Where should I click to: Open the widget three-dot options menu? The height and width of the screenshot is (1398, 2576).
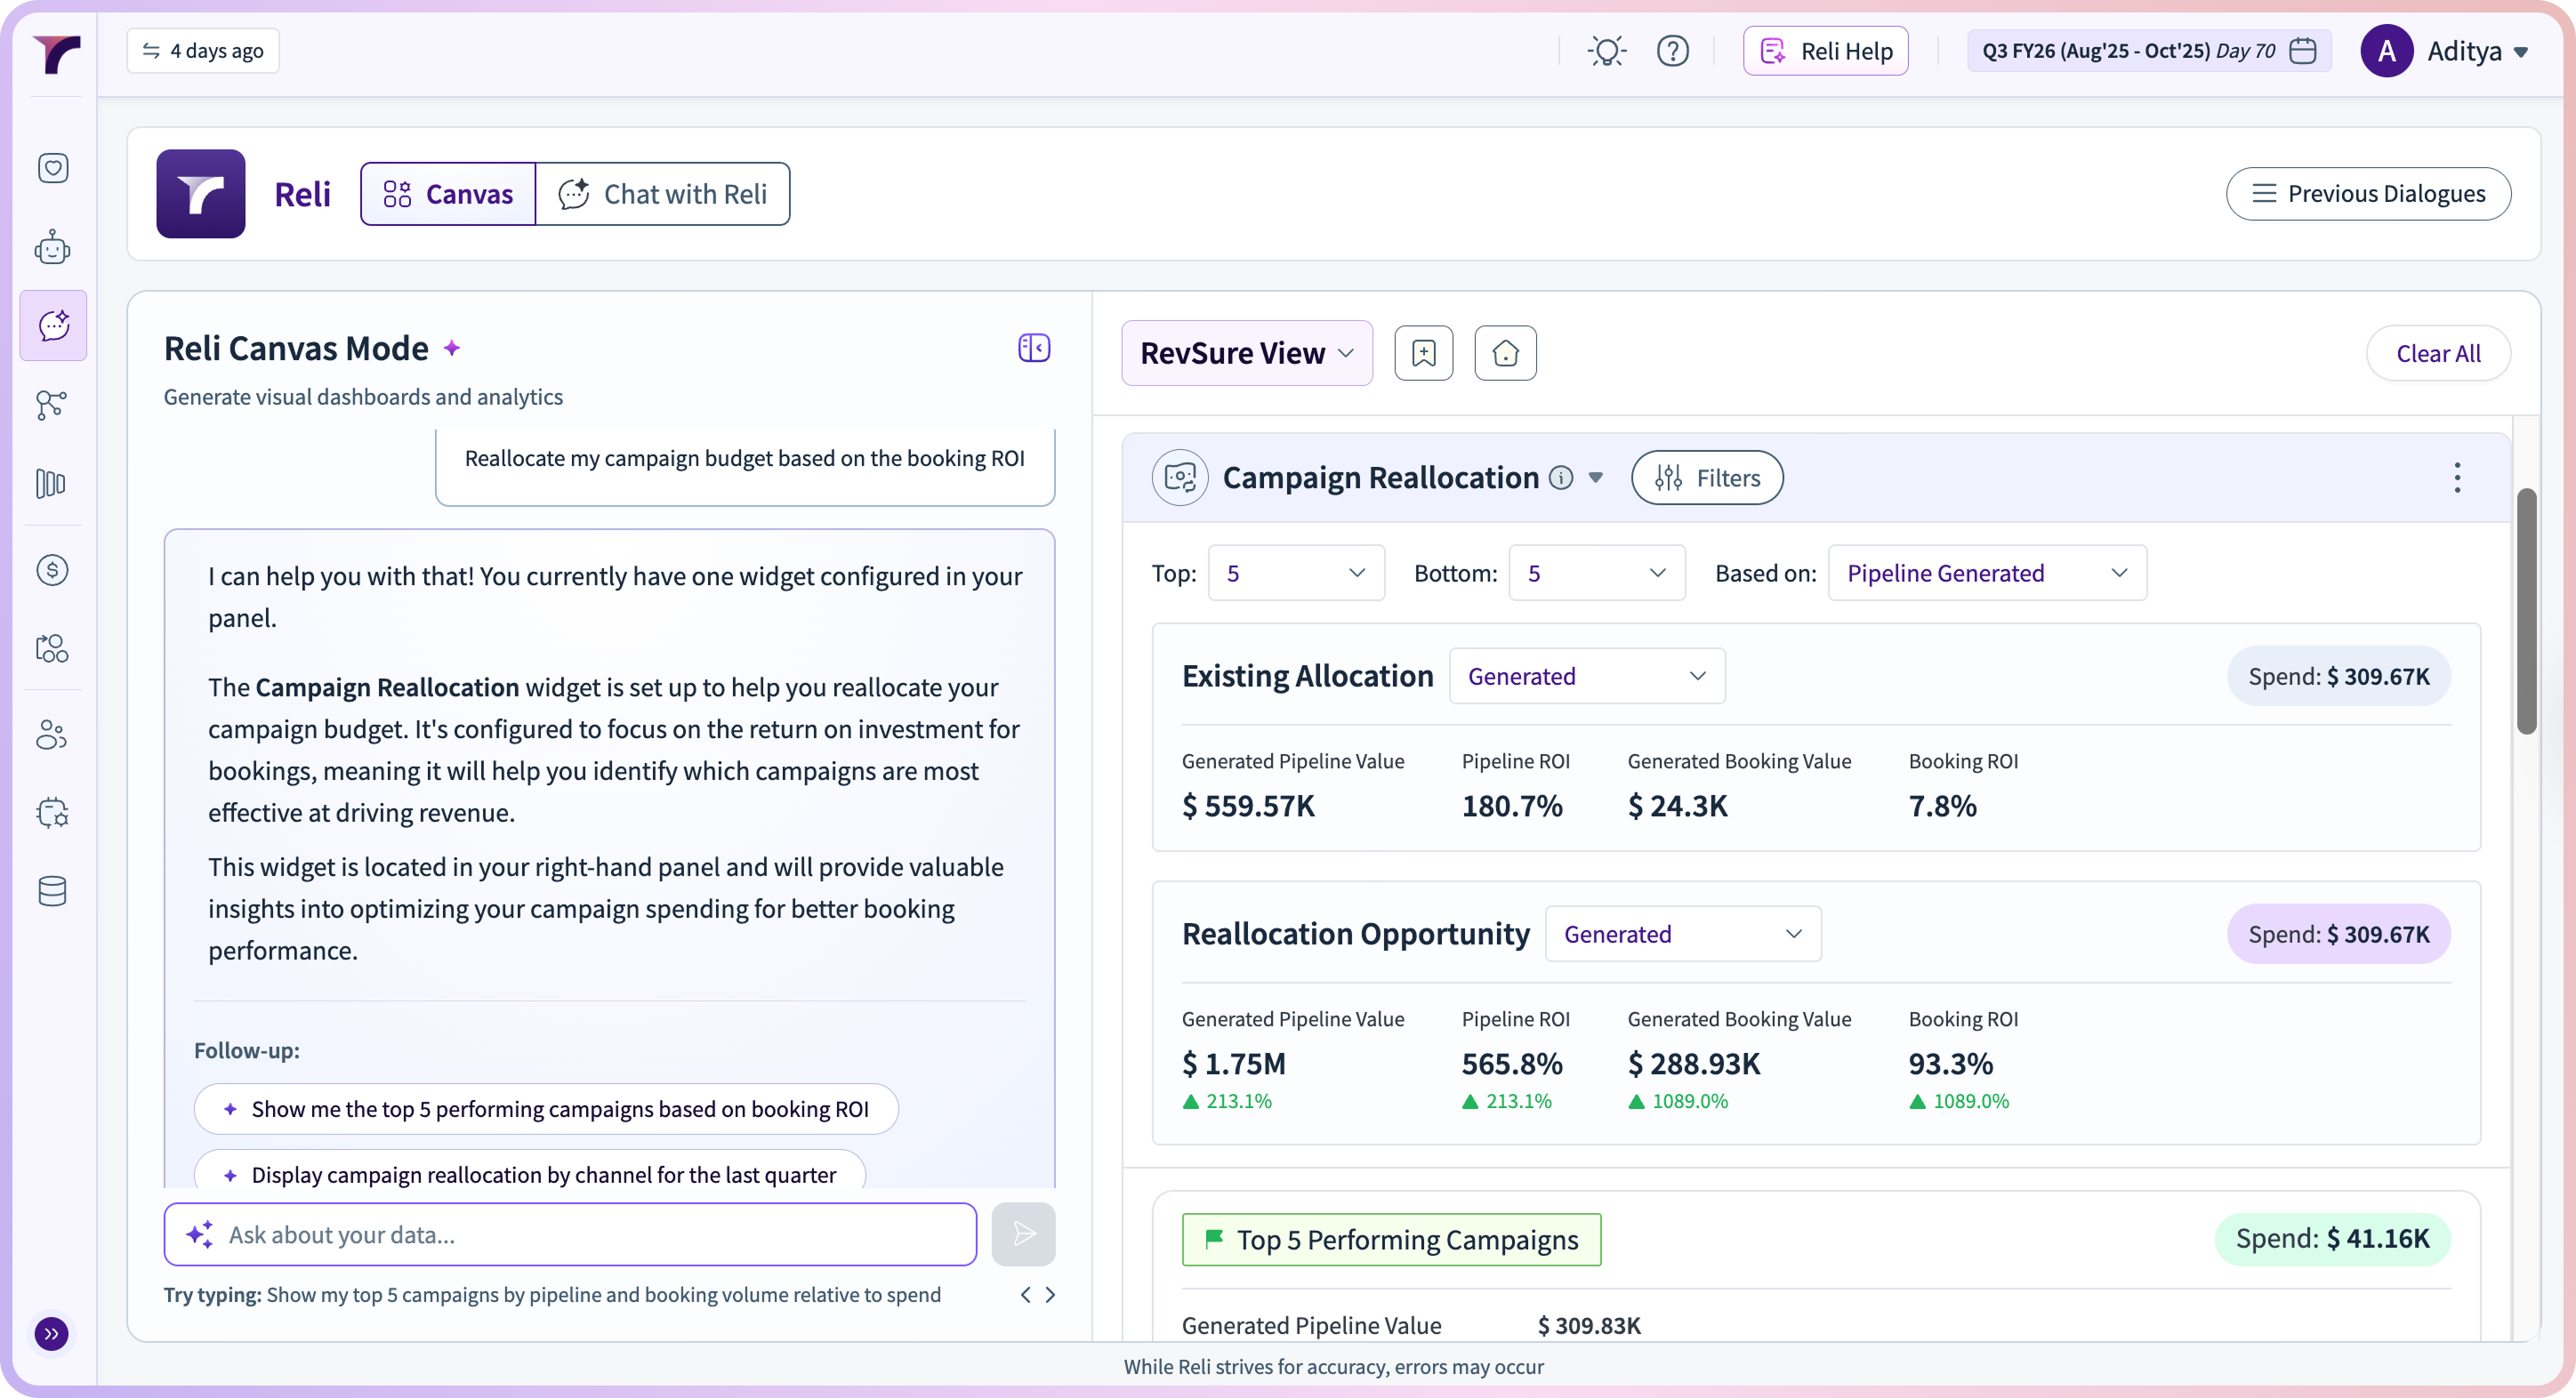[x=2456, y=478]
